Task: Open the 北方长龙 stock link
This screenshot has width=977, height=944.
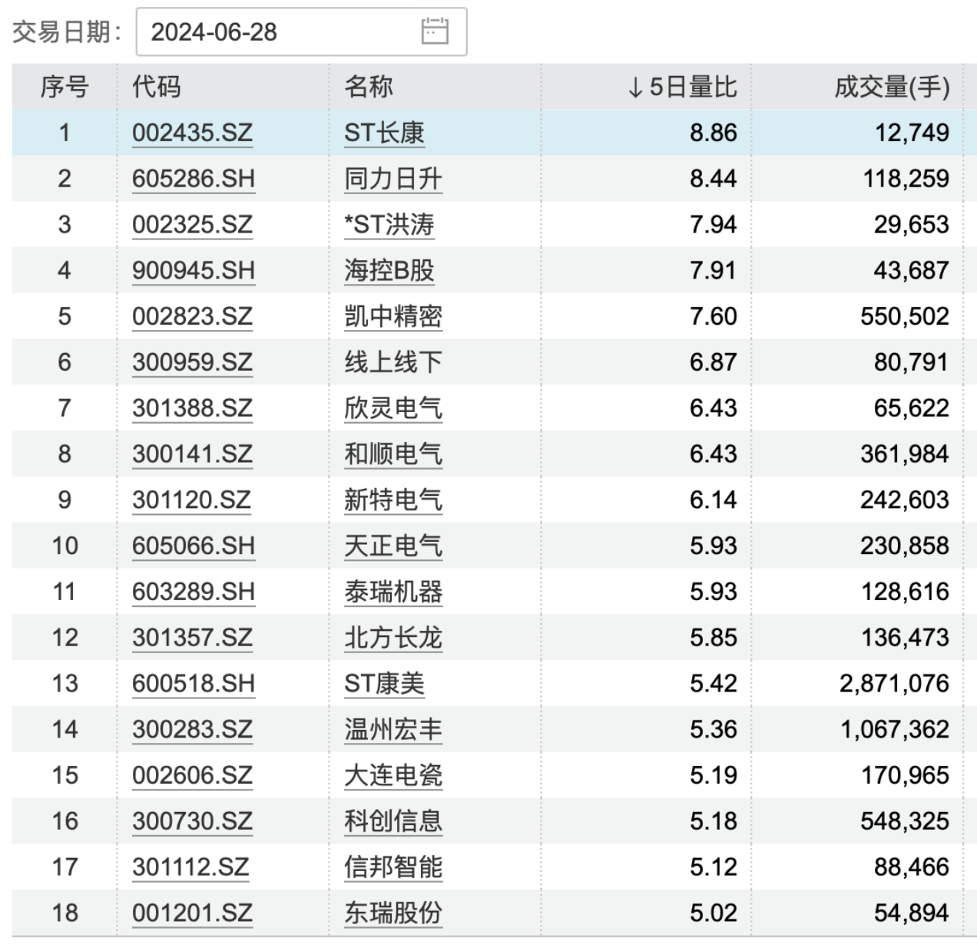Action: (x=393, y=638)
